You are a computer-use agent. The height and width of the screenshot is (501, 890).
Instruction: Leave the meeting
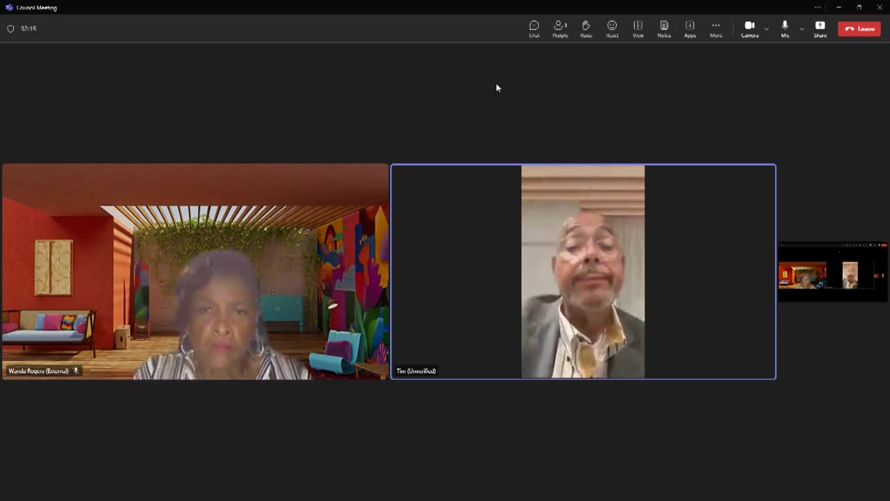859,29
